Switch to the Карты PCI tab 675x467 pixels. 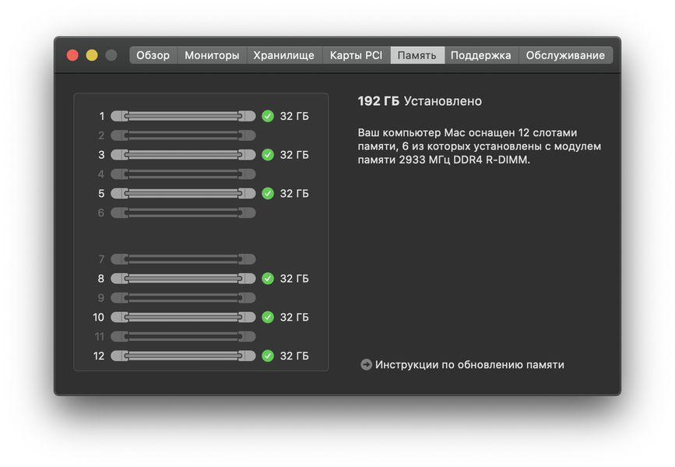tap(356, 55)
